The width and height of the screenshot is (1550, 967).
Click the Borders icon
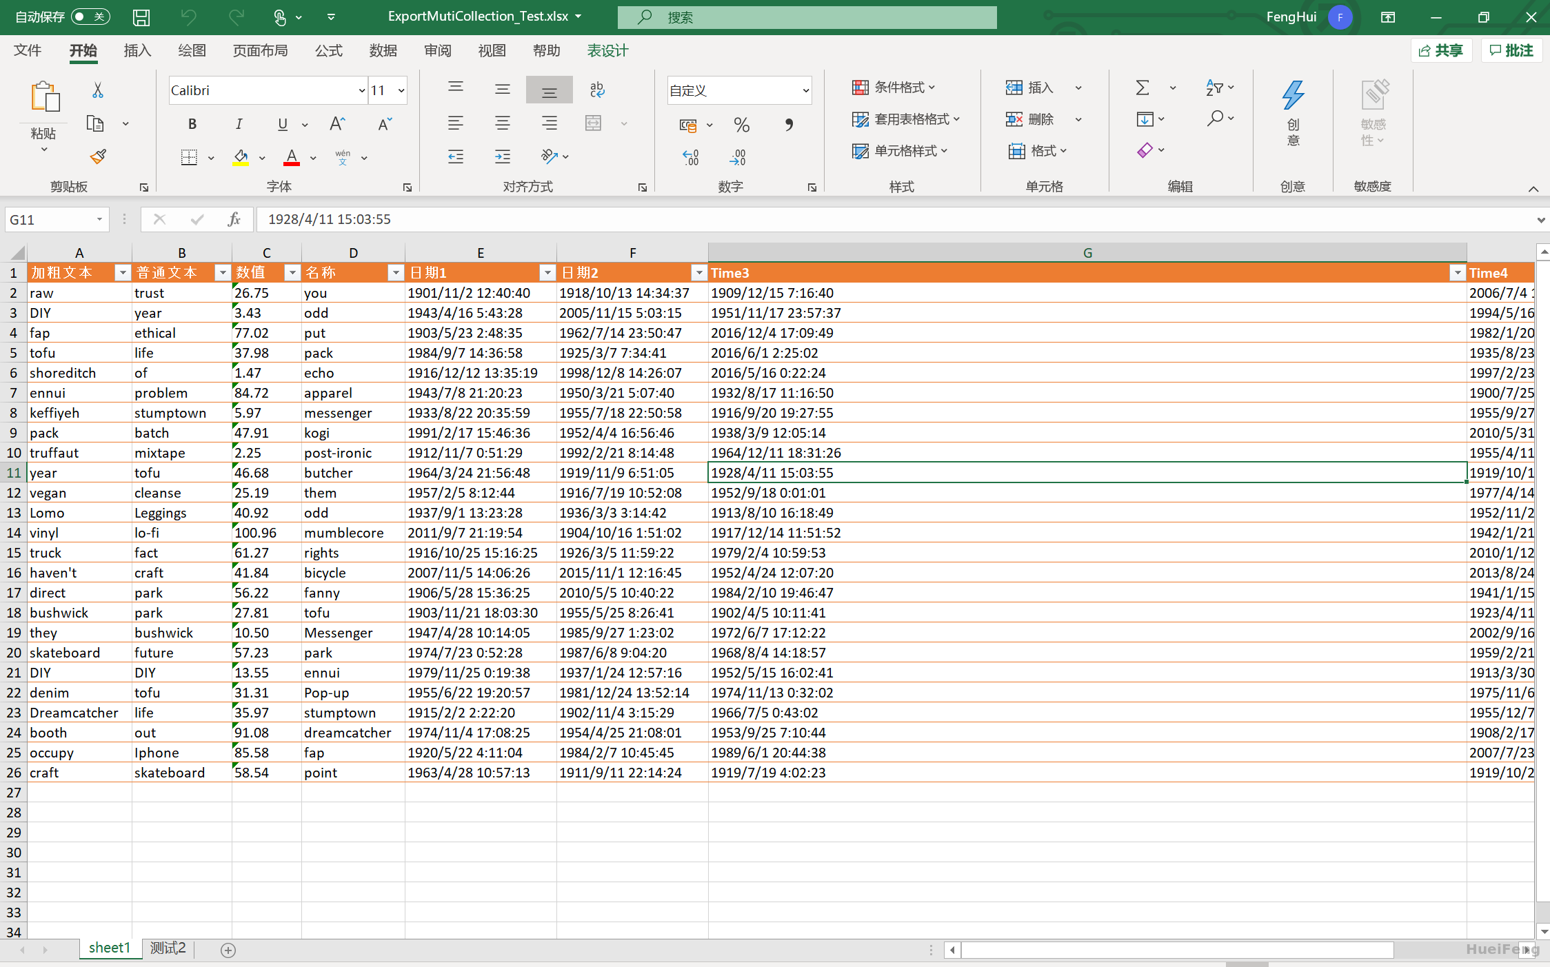click(189, 157)
